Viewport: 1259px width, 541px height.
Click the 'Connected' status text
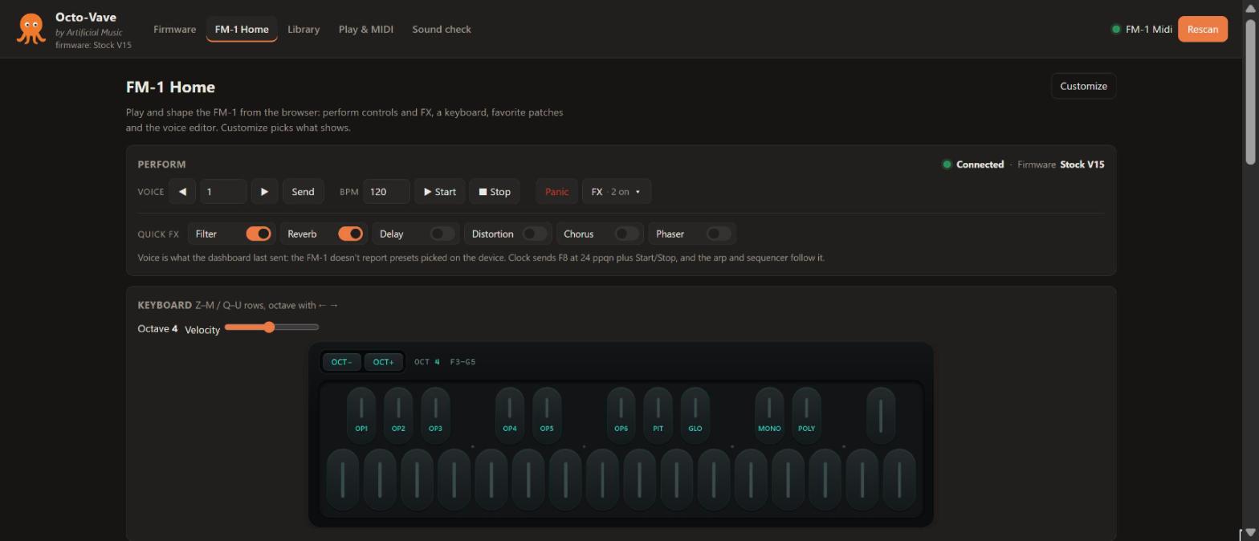tap(980, 165)
